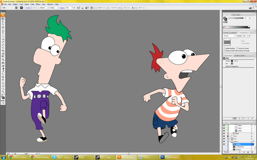Select the Type tool
Image resolution: width=257 pixels, height=160 pixels.
(3, 33)
